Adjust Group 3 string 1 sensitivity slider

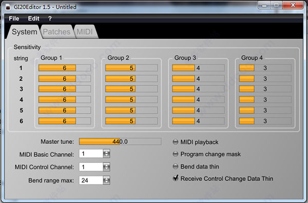[x=198, y=68]
